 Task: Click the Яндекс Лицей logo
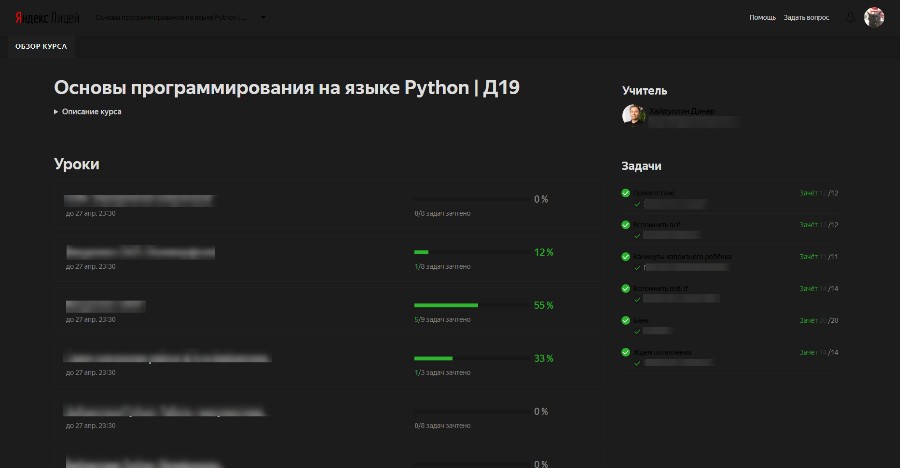click(x=47, y=17)
